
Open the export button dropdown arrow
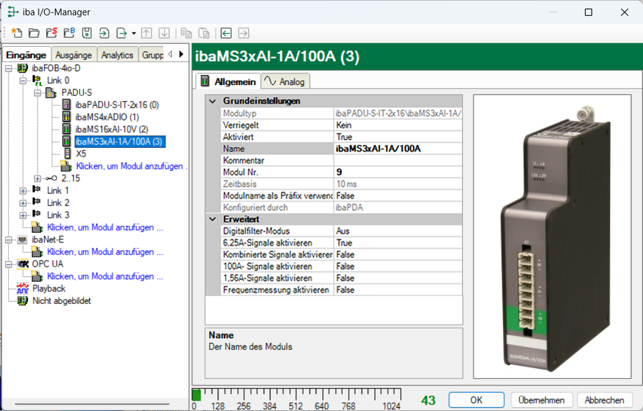133,33
